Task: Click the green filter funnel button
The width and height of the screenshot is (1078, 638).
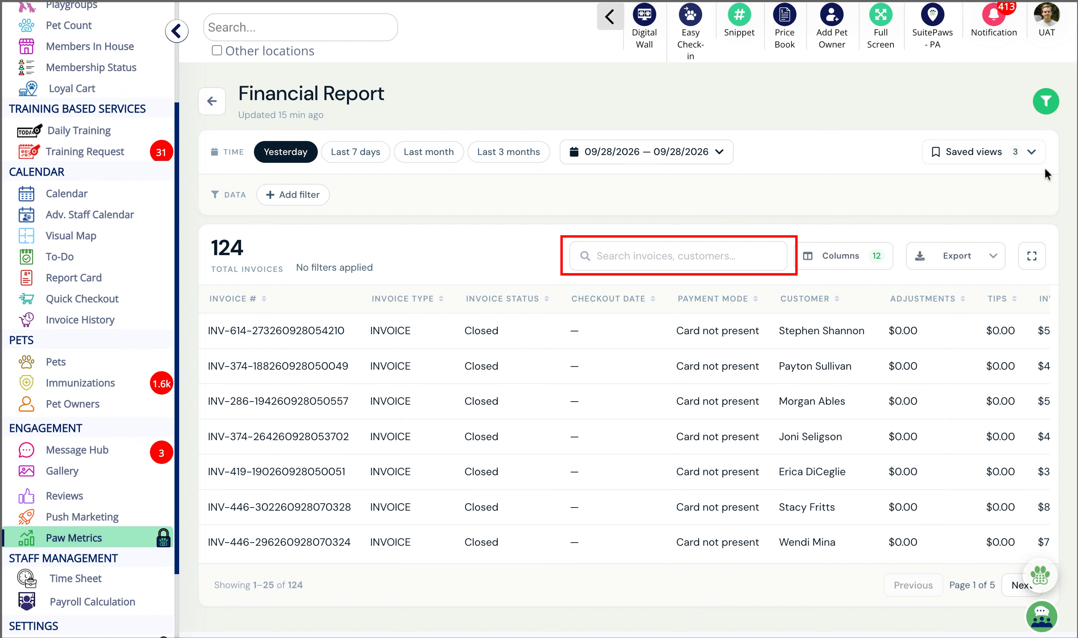Action: (1045, 101)
